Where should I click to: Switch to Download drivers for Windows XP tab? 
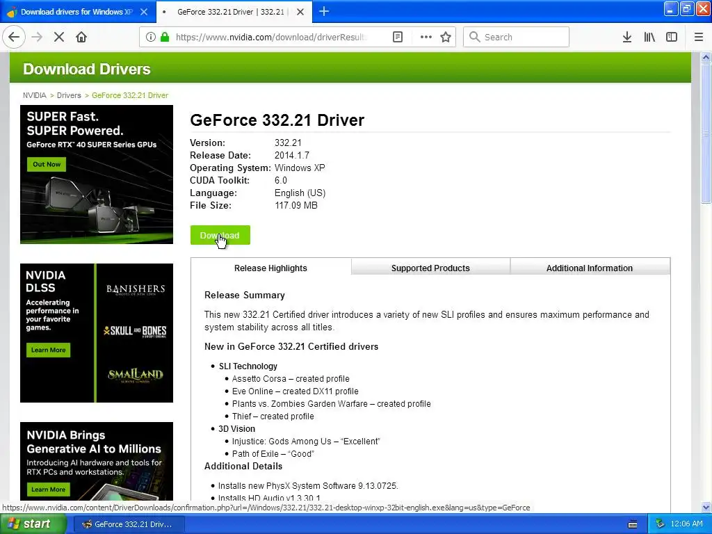(x=77, y=12)
